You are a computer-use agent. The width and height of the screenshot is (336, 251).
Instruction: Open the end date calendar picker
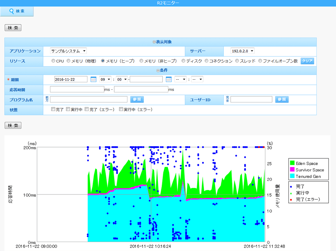169,79
